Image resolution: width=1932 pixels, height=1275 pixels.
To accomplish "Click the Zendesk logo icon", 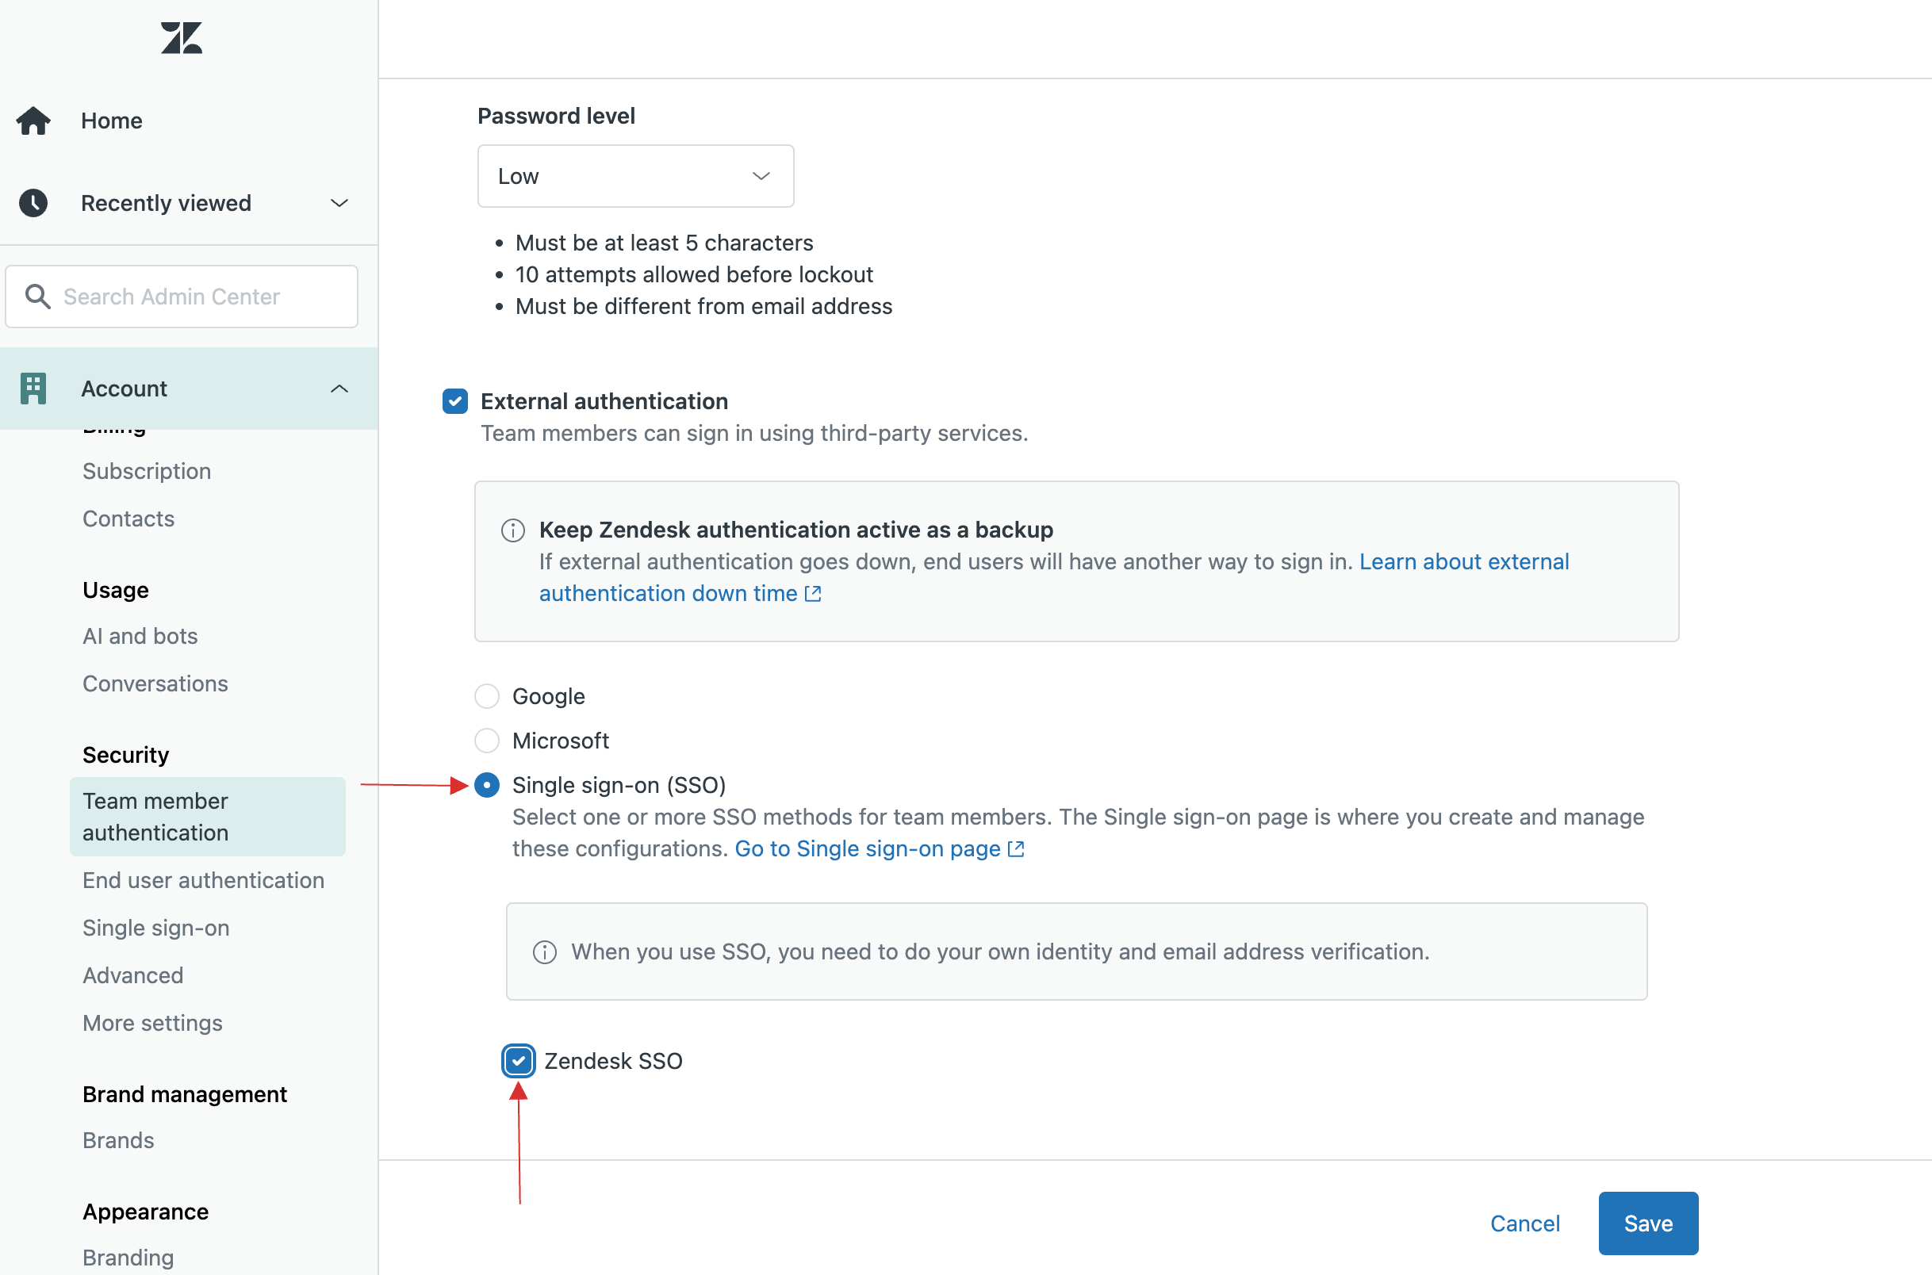I will tap(182, 37).
